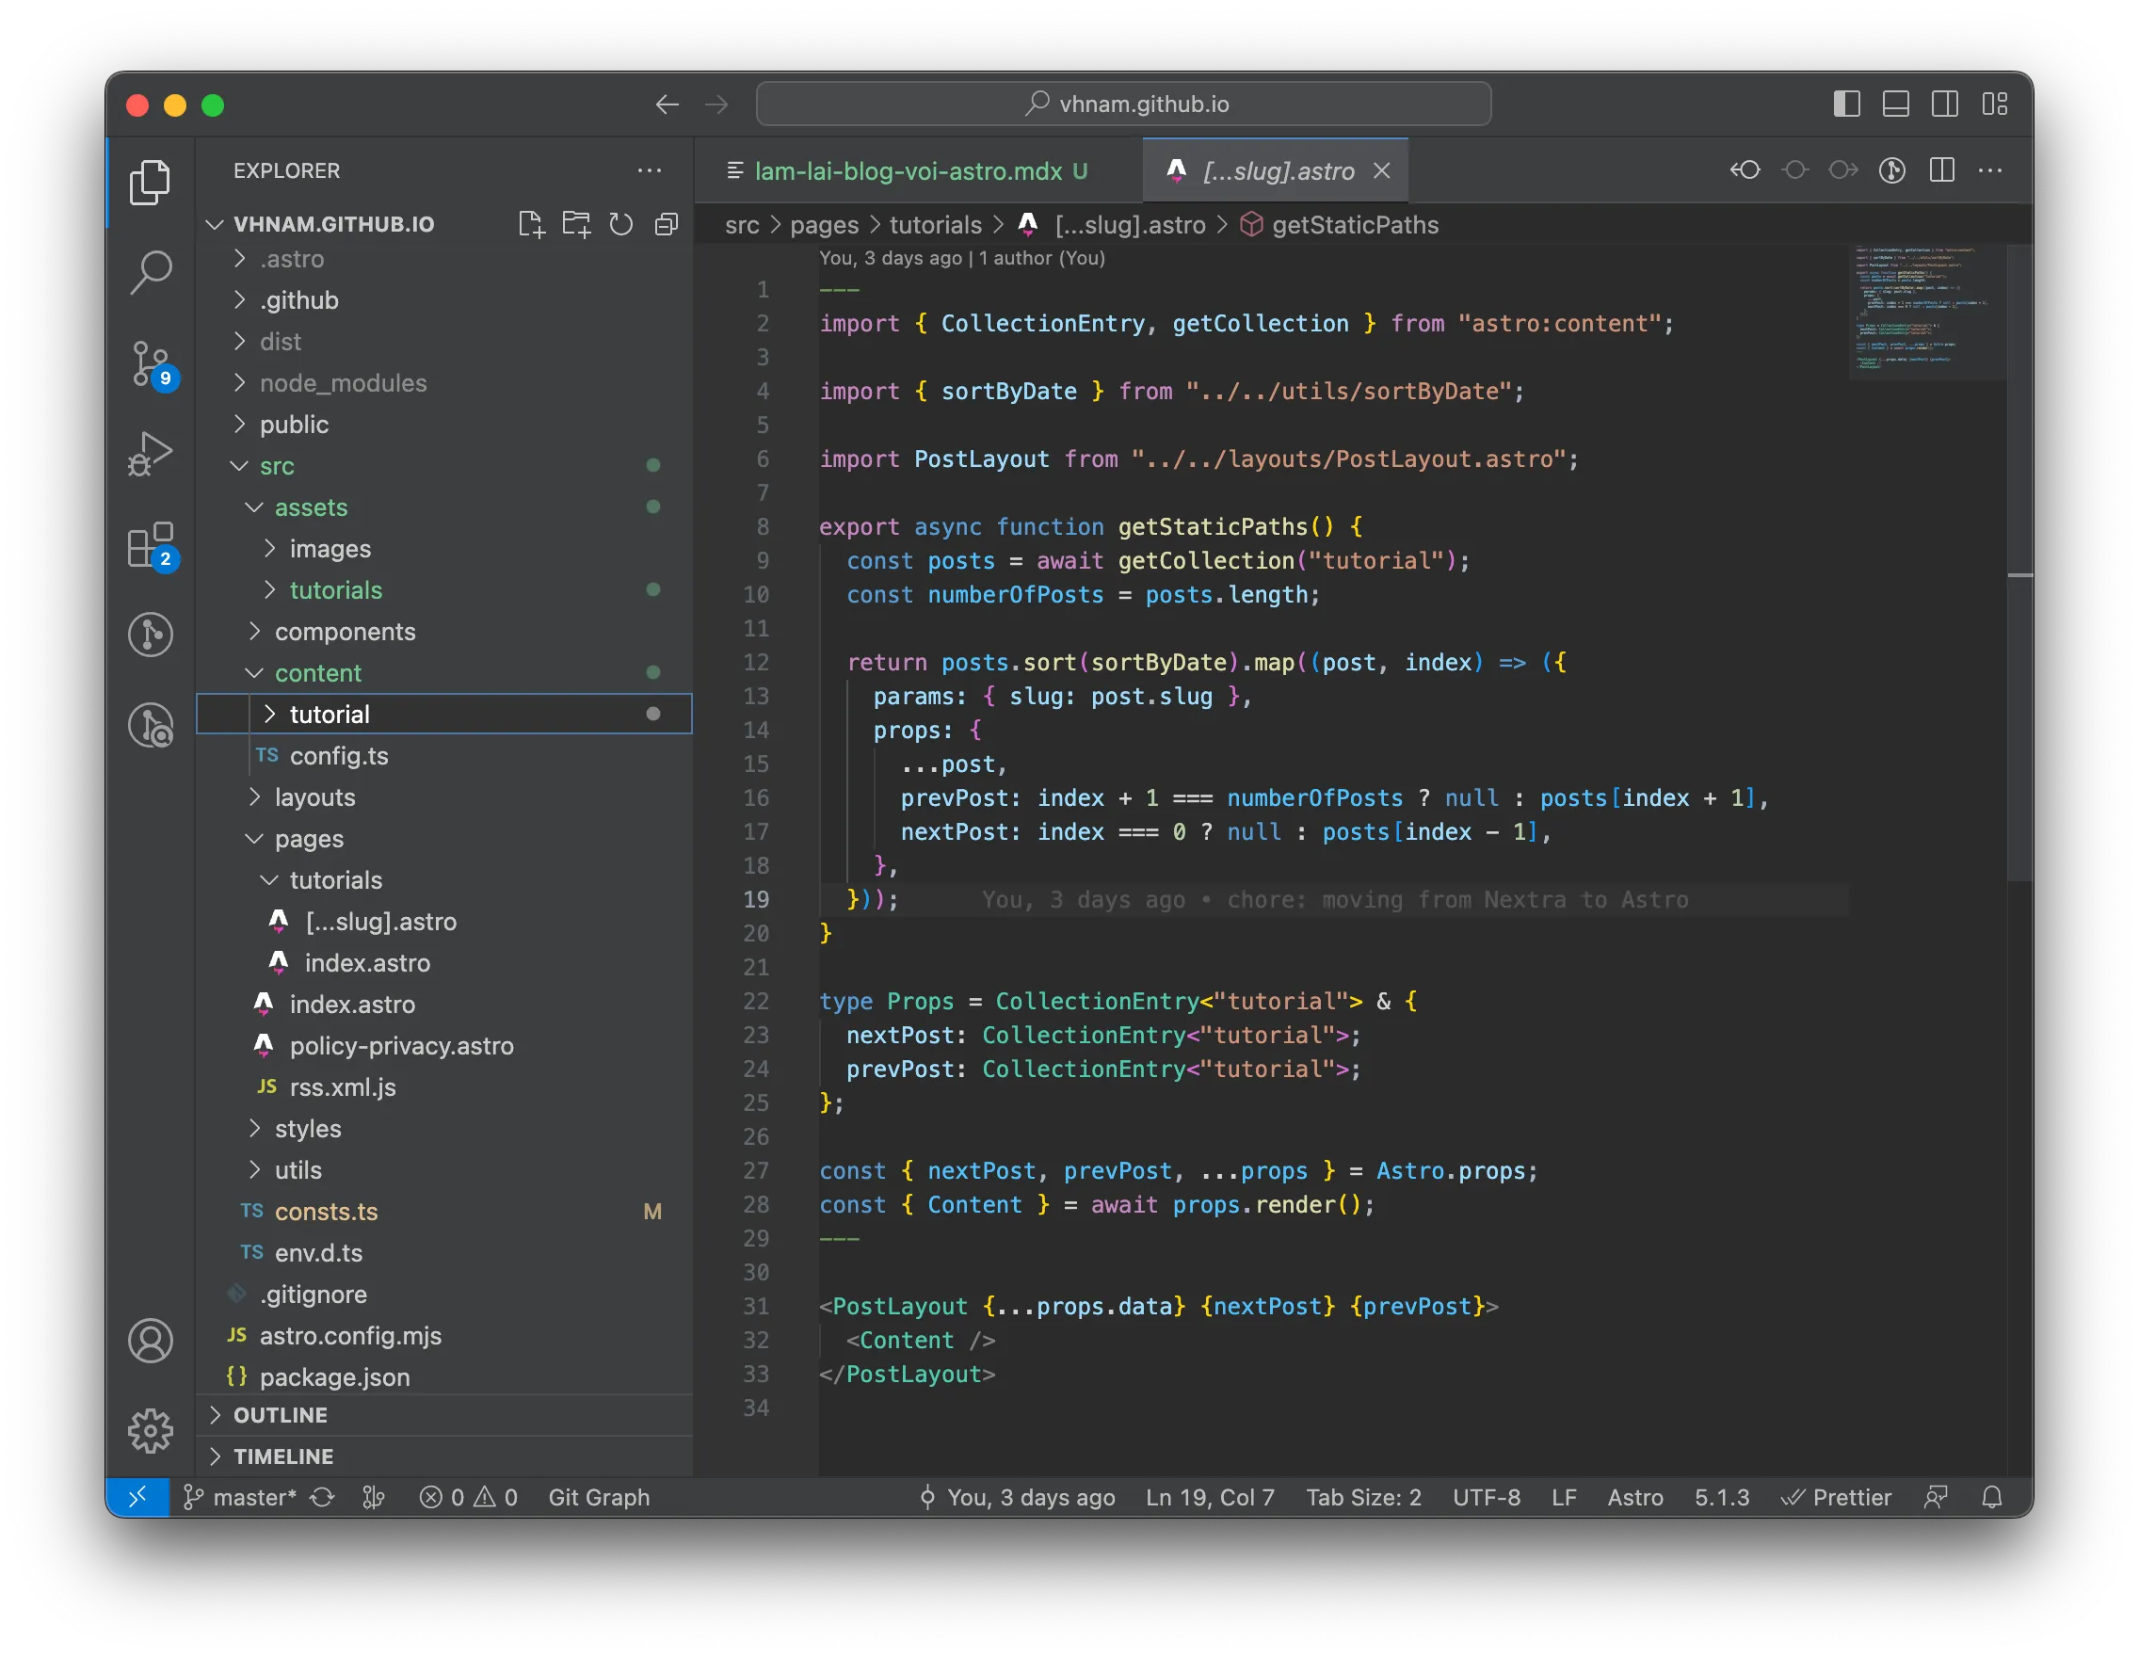Open consts.ts in the file tree
Viewport: 2139px width, 1657px height.
click(326, 1212)
